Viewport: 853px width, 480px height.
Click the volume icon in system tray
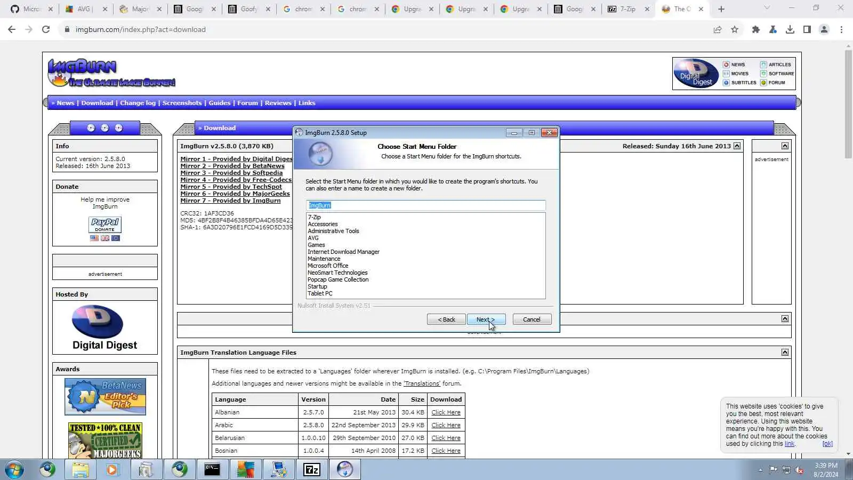point(799,470)
